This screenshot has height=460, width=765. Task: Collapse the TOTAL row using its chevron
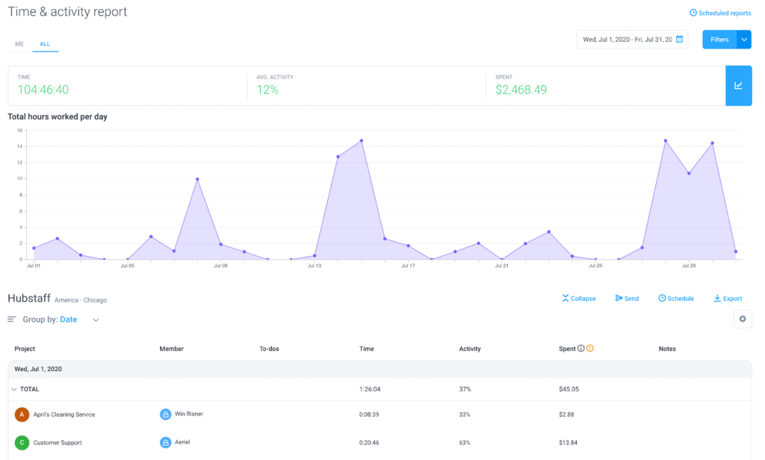tap(15, 389)
